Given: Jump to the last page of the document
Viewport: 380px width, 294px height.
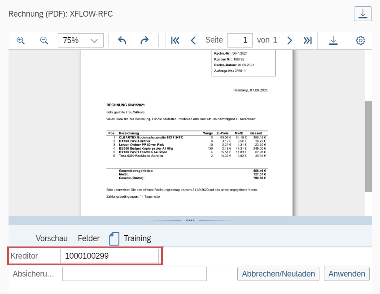Looking at the screenshot, I should point(308,40).
